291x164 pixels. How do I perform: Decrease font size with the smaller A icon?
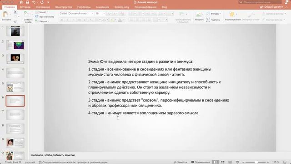115,14
